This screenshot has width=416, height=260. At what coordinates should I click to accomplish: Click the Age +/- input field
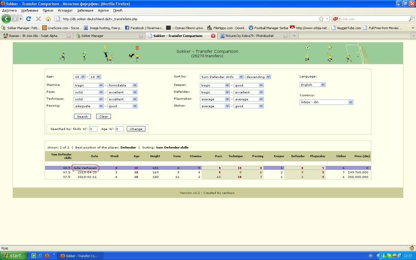[119, 129]
